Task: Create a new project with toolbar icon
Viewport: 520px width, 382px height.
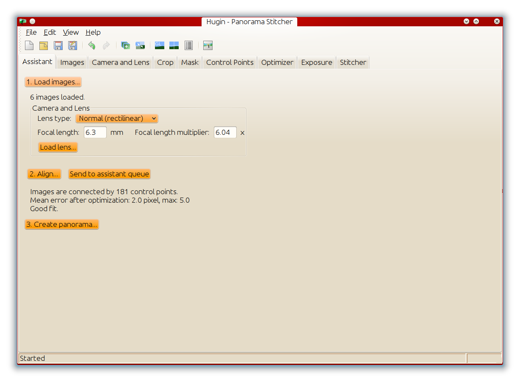Action: 29,45
